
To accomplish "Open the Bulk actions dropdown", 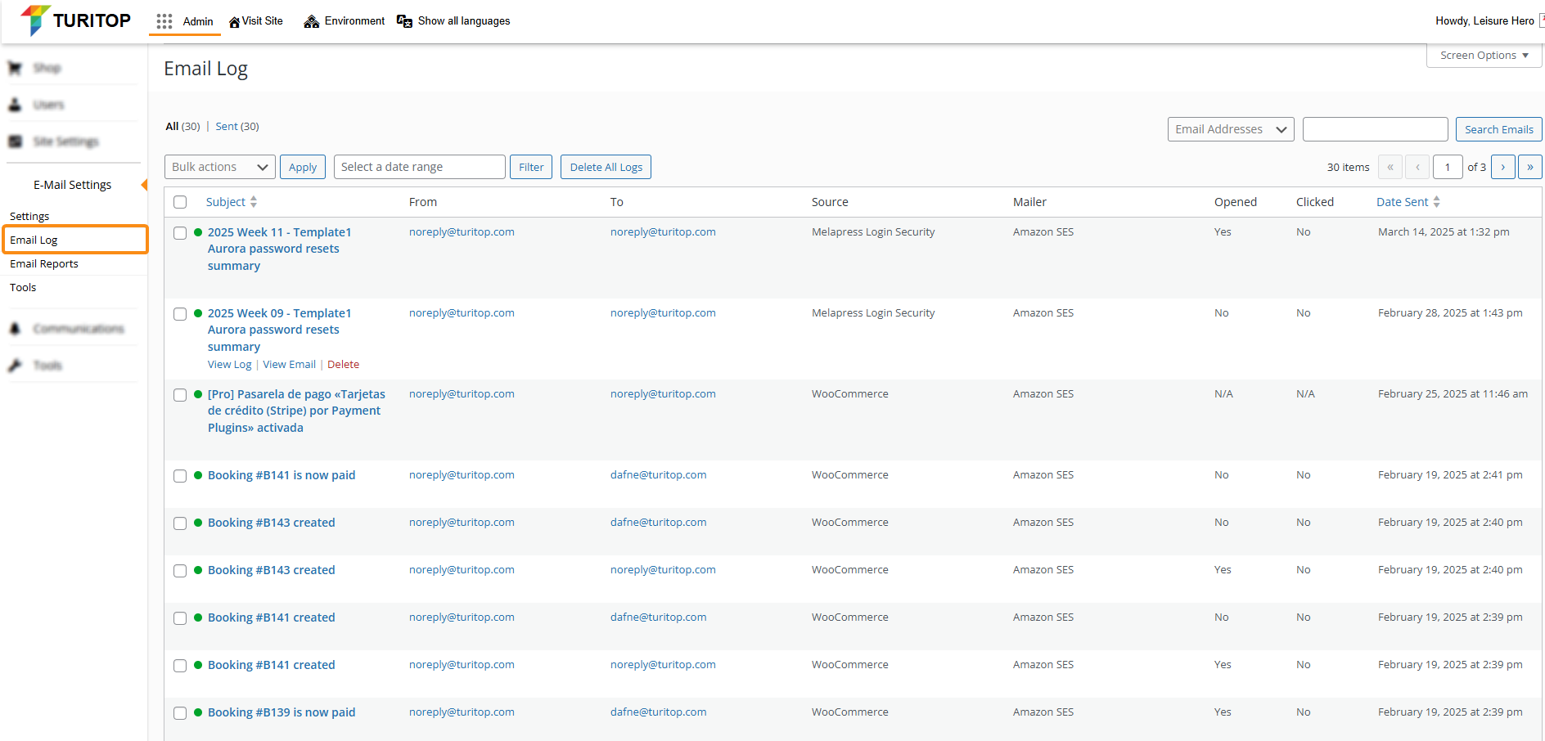I will [x=219, y=167].
